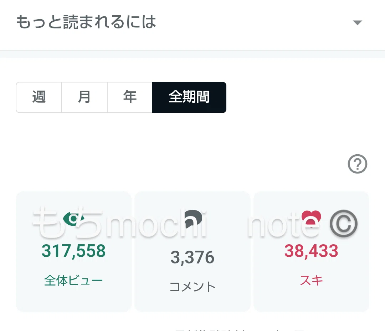Choose the 年 period tab
Viewport: 385px width, 331px height.
[x=130, y=97]
